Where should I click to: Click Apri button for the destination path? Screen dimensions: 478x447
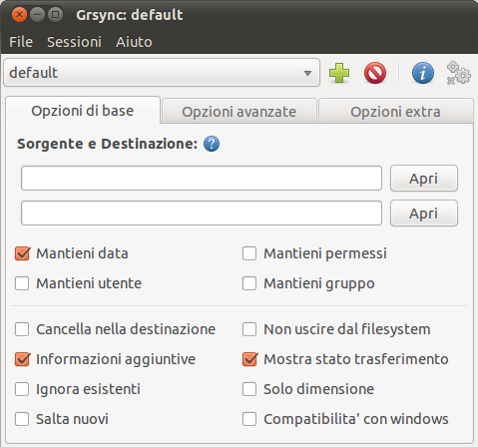click(424, 214)
